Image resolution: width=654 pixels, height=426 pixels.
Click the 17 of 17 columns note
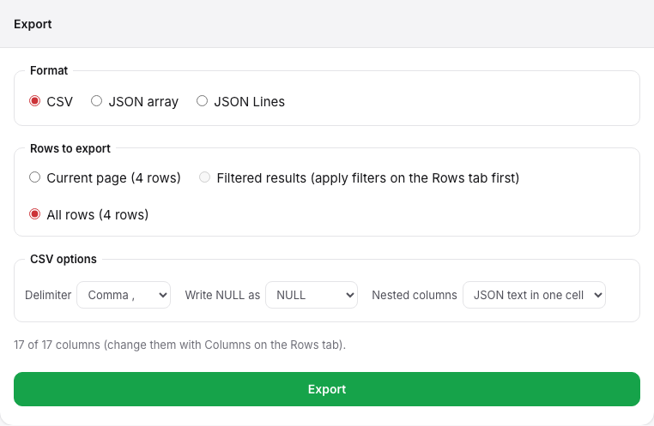point(179,345)
